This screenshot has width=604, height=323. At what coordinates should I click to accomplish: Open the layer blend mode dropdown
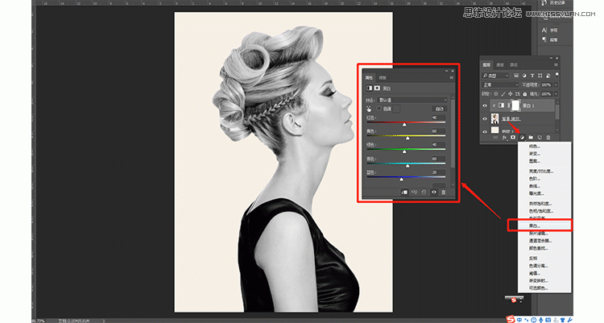pyautogui.click(x=499, y=84)
